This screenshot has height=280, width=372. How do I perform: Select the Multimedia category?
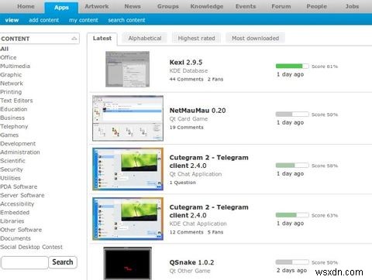point(15,66)
